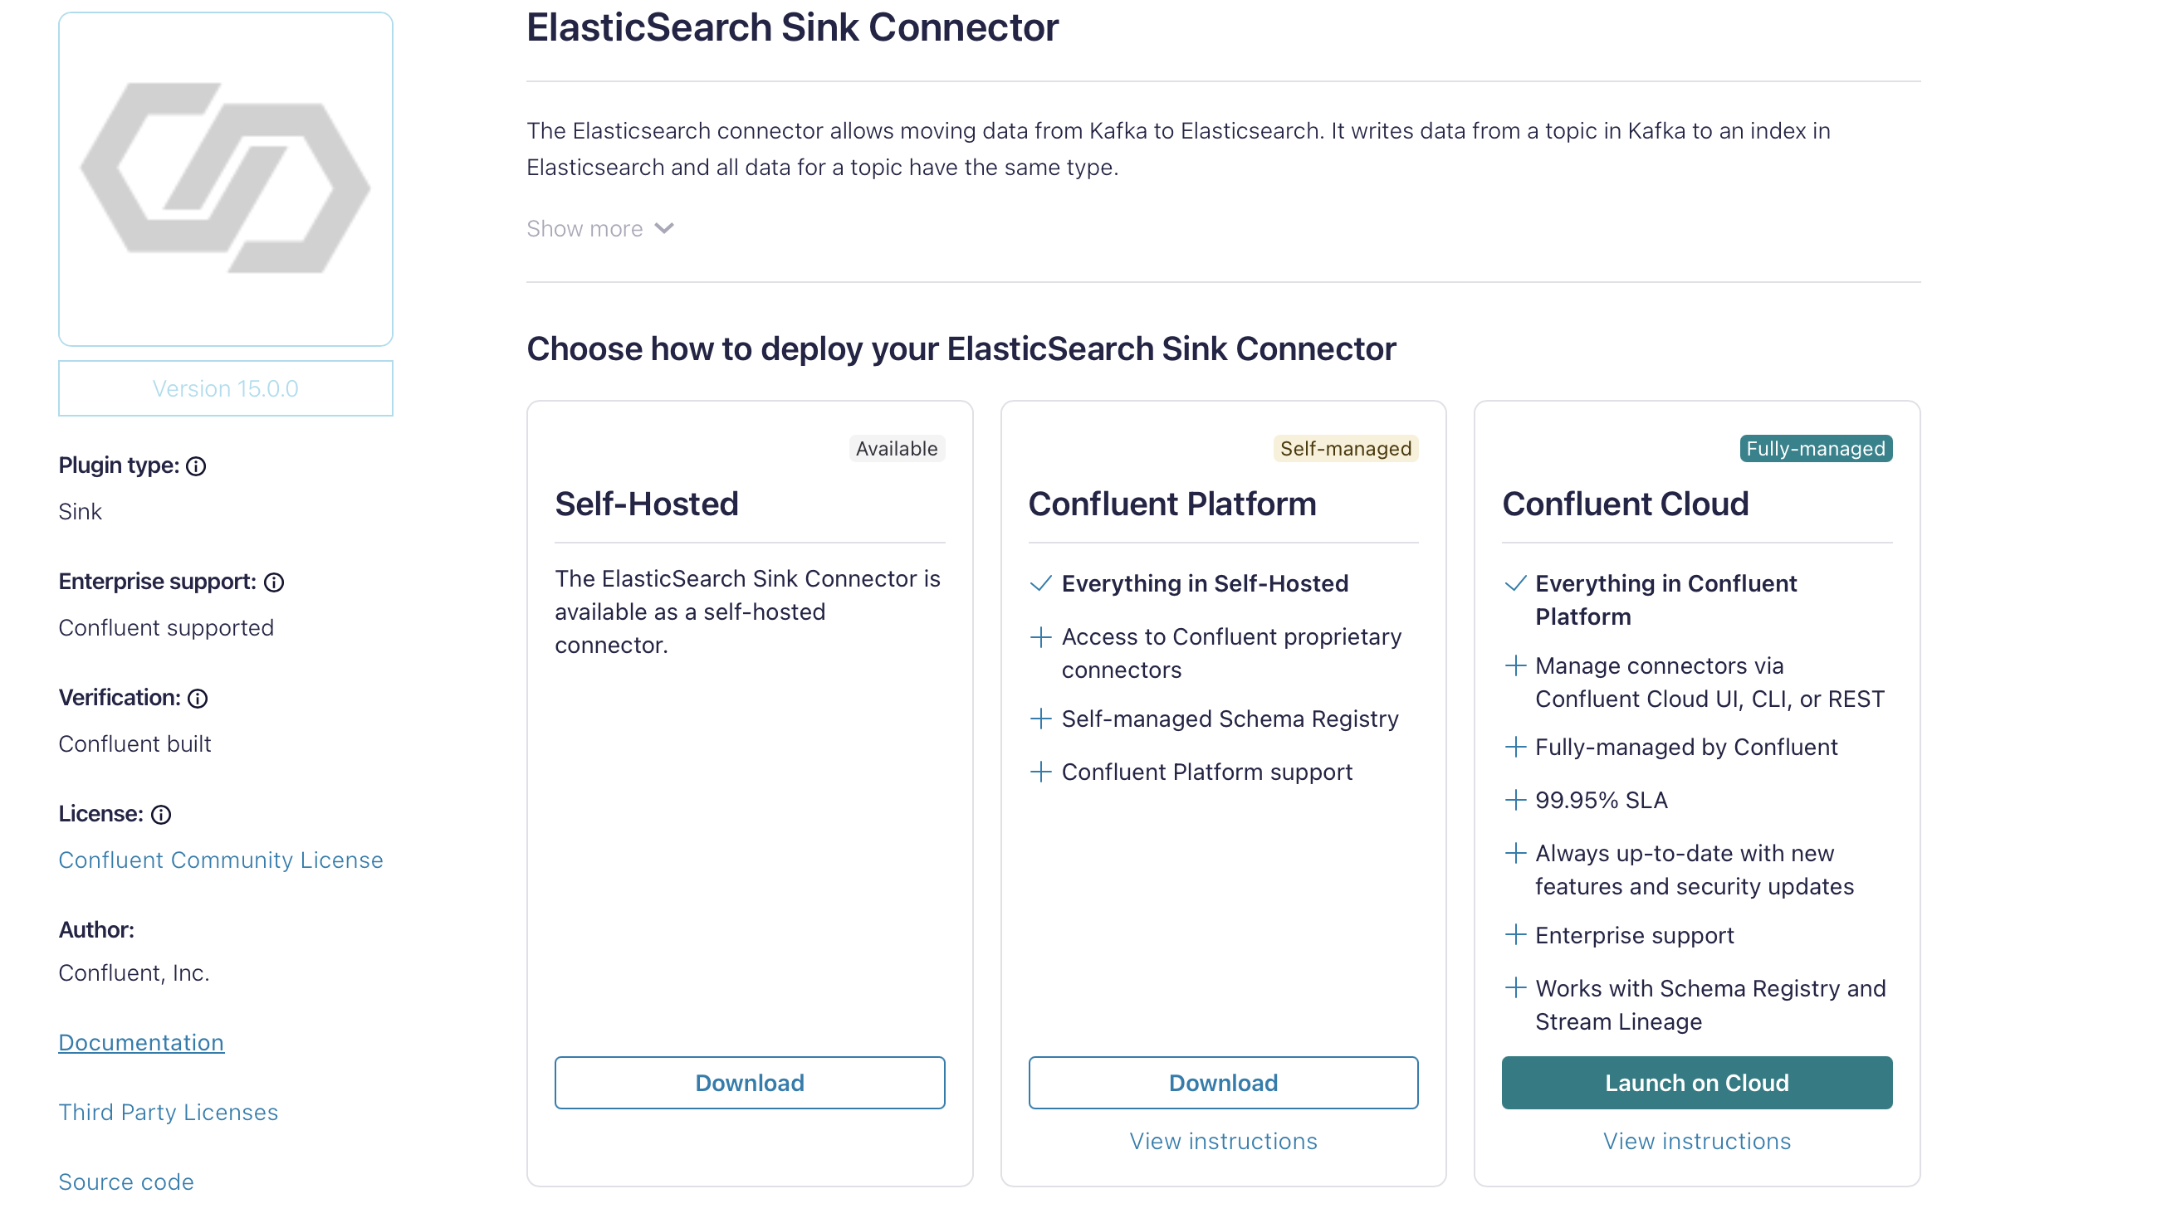Go to the Source code link
Viewport: 2157px width, 1223px height.
coord(126,1182)
